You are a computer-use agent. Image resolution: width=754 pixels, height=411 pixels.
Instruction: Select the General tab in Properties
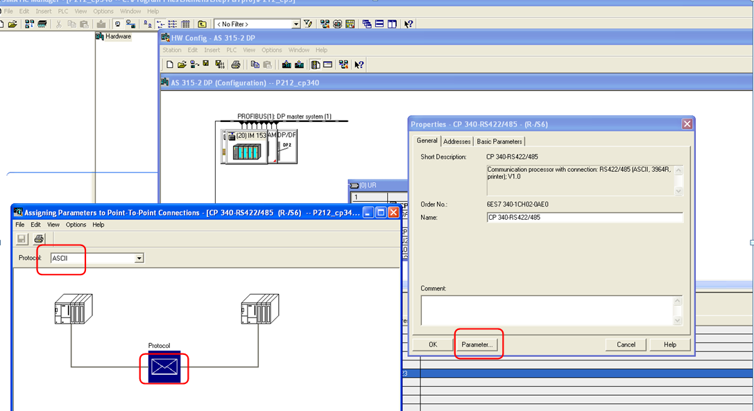tap(427, 141)
